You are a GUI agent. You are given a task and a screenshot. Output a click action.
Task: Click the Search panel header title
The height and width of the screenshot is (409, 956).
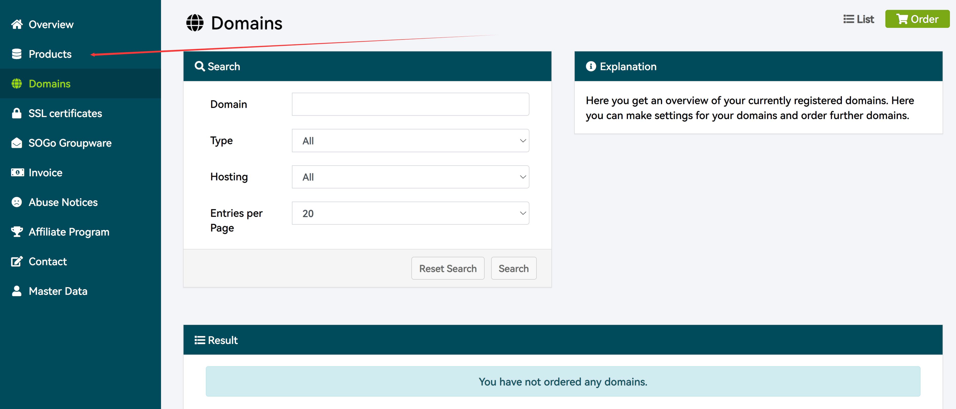[x=224, y=66]
